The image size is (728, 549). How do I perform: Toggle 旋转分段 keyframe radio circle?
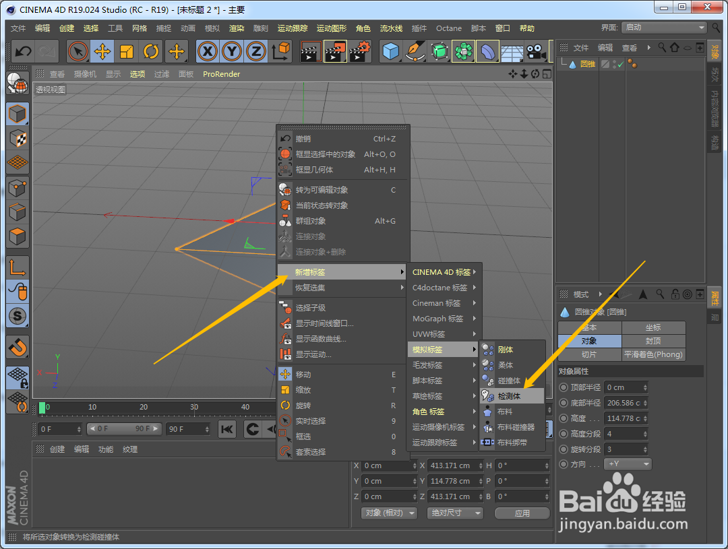pyautogui.click(x=564, y=449)
